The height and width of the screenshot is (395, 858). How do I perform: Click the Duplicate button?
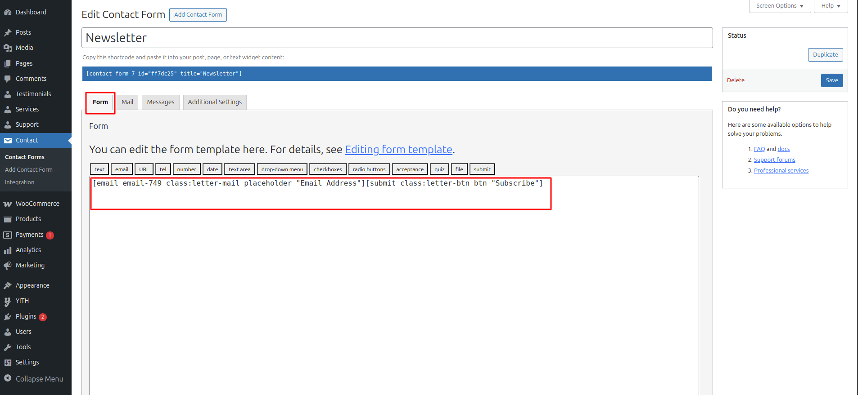(825, 55)
